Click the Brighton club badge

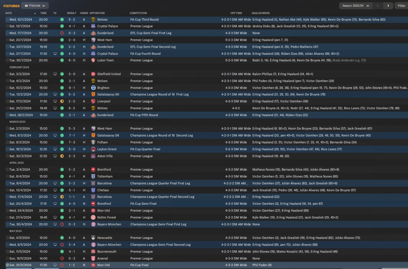(93, 88)
